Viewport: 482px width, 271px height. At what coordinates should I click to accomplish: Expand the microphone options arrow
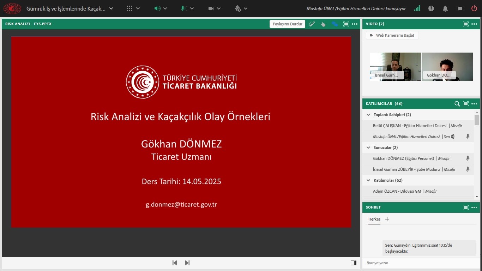192,8
